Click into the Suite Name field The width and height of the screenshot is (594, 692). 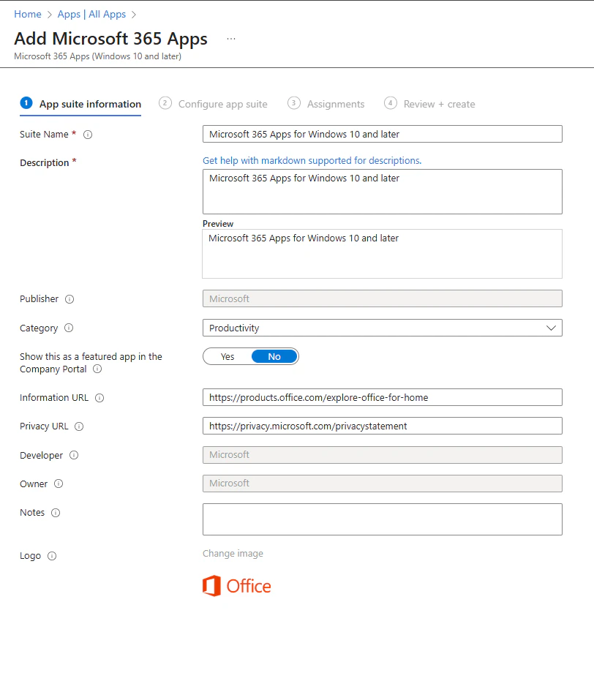click(x=382, y=134)
